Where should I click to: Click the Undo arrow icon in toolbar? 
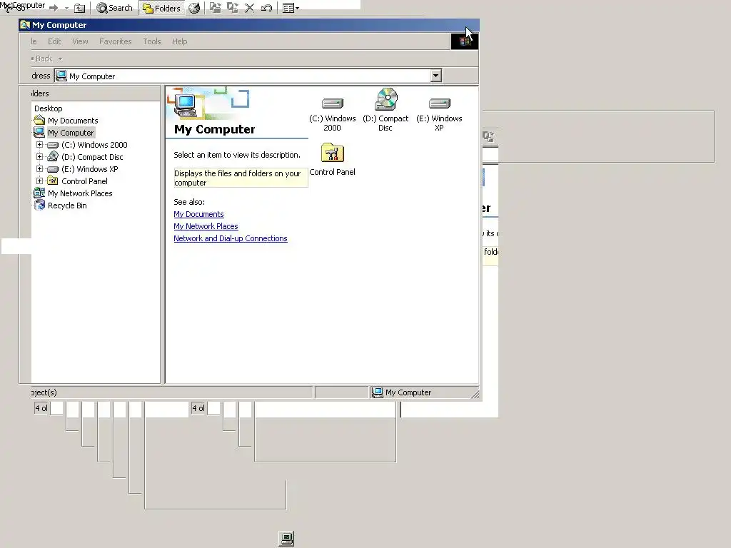(266, 8)
